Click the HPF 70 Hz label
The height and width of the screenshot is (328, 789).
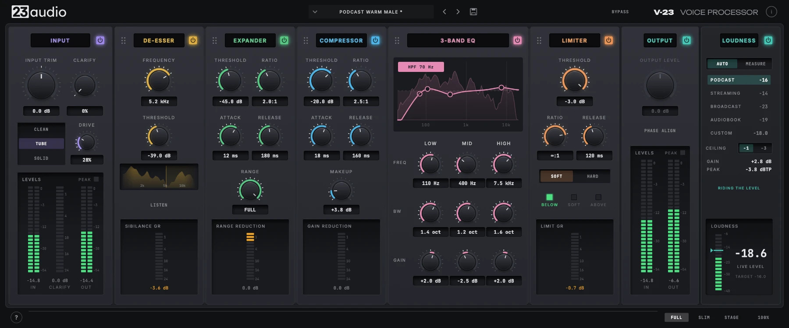click(421, 67)
